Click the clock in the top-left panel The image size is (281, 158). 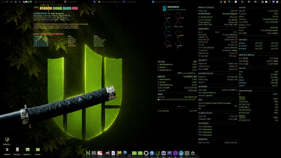[x=4, y=2]
